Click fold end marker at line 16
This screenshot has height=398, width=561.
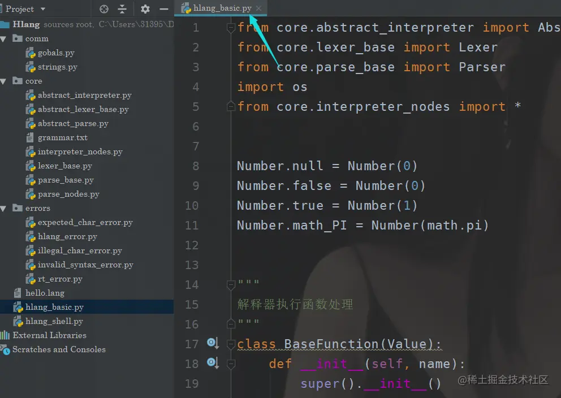(231, 323)
